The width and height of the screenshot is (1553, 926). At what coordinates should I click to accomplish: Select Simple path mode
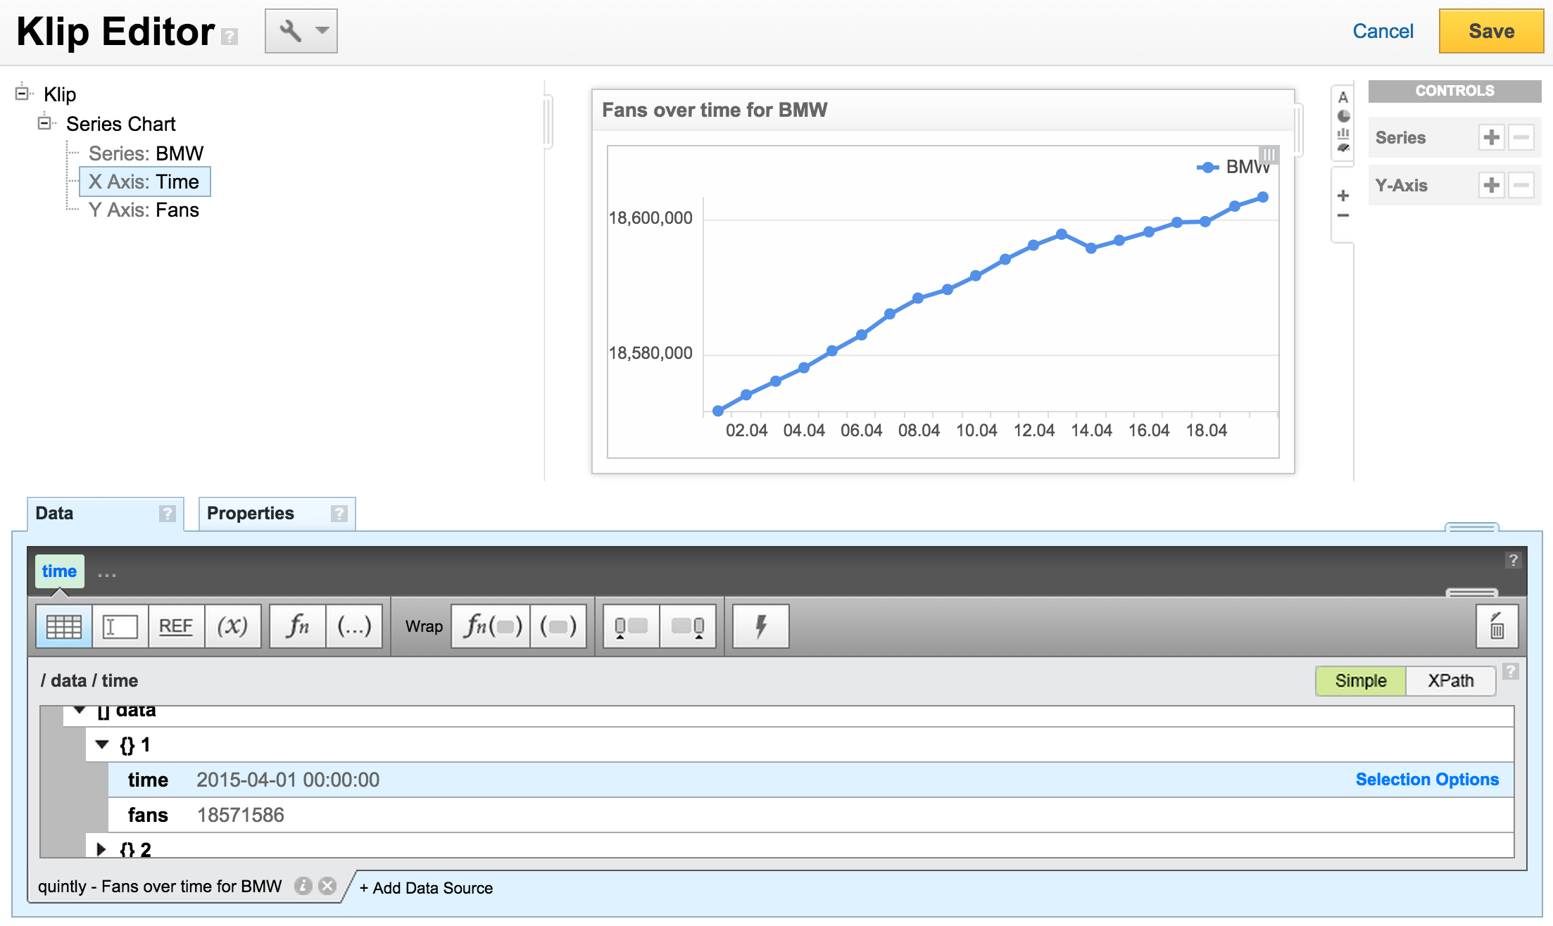click(x=1361, y=680)
